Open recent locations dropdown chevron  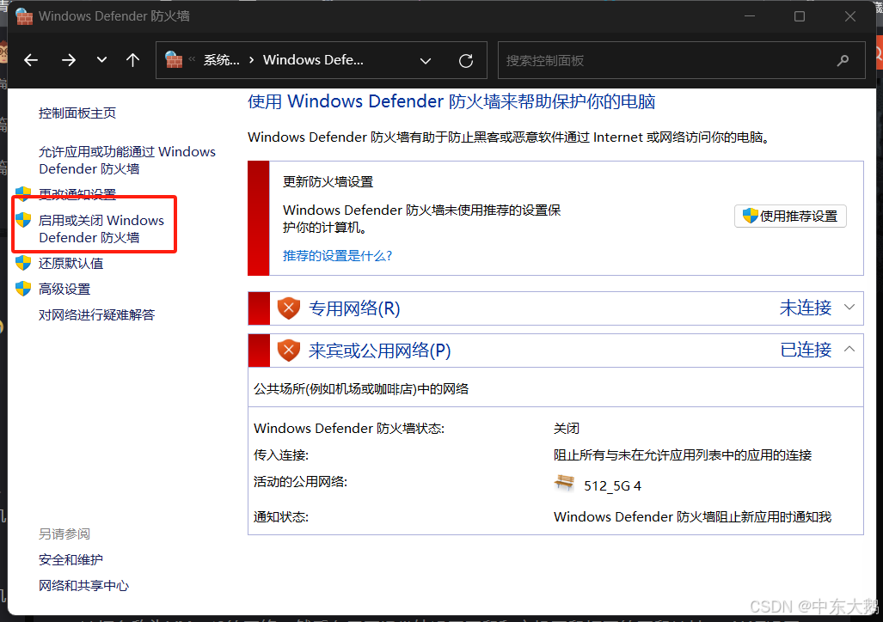[x=101, y=59]
